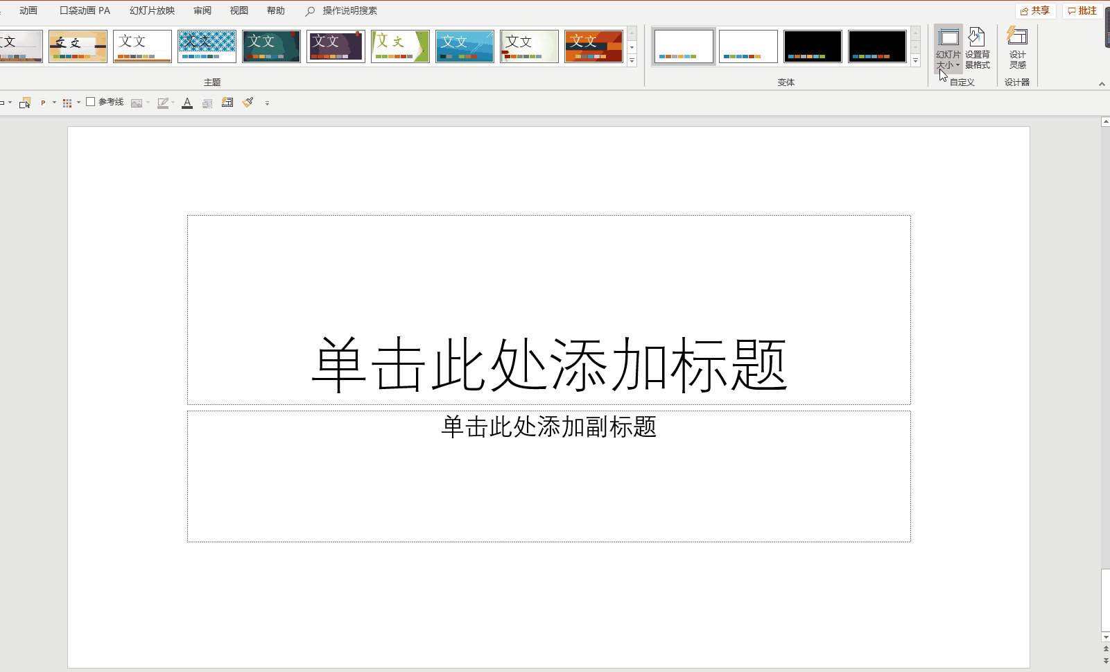
Task: Apply the first dark variant thumbnail
Action: click(813, 46)
